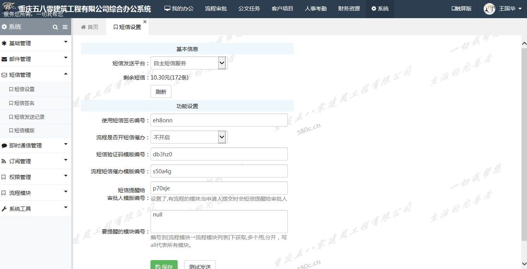Open 我的办公 menu in top bar

(179, 8)
